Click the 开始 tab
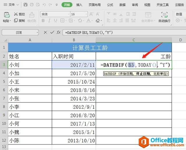This screenshot has height=150, width=186. pyautogui.click(x=67, y=5)
